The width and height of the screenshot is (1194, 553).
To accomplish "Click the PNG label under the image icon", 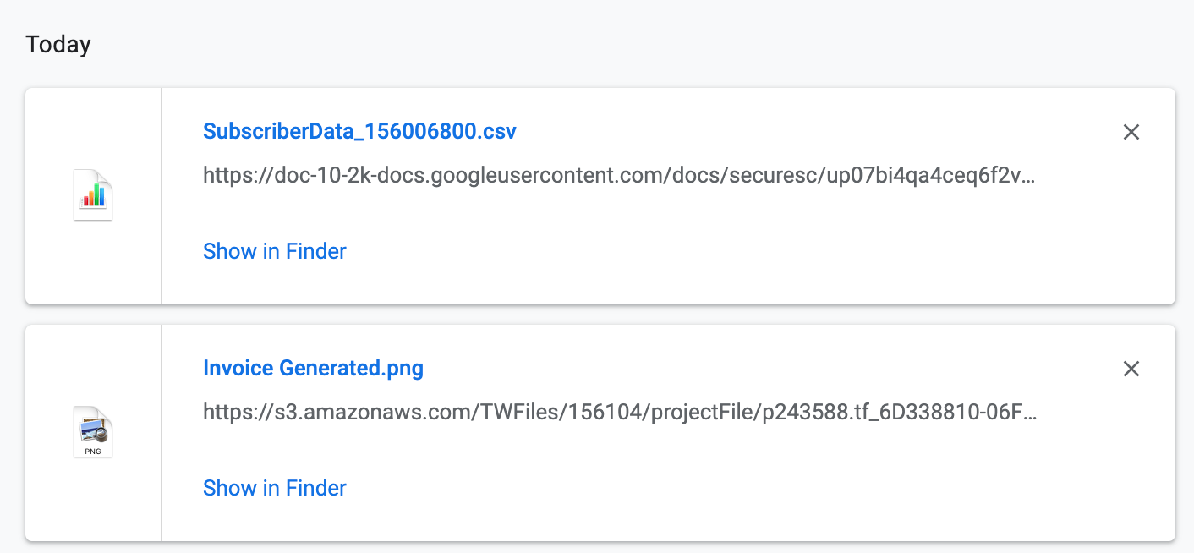I will click(93, 452).
